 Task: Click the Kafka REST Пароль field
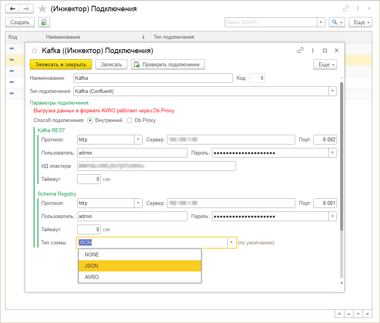pyautogui.click(x=270, y=153)
